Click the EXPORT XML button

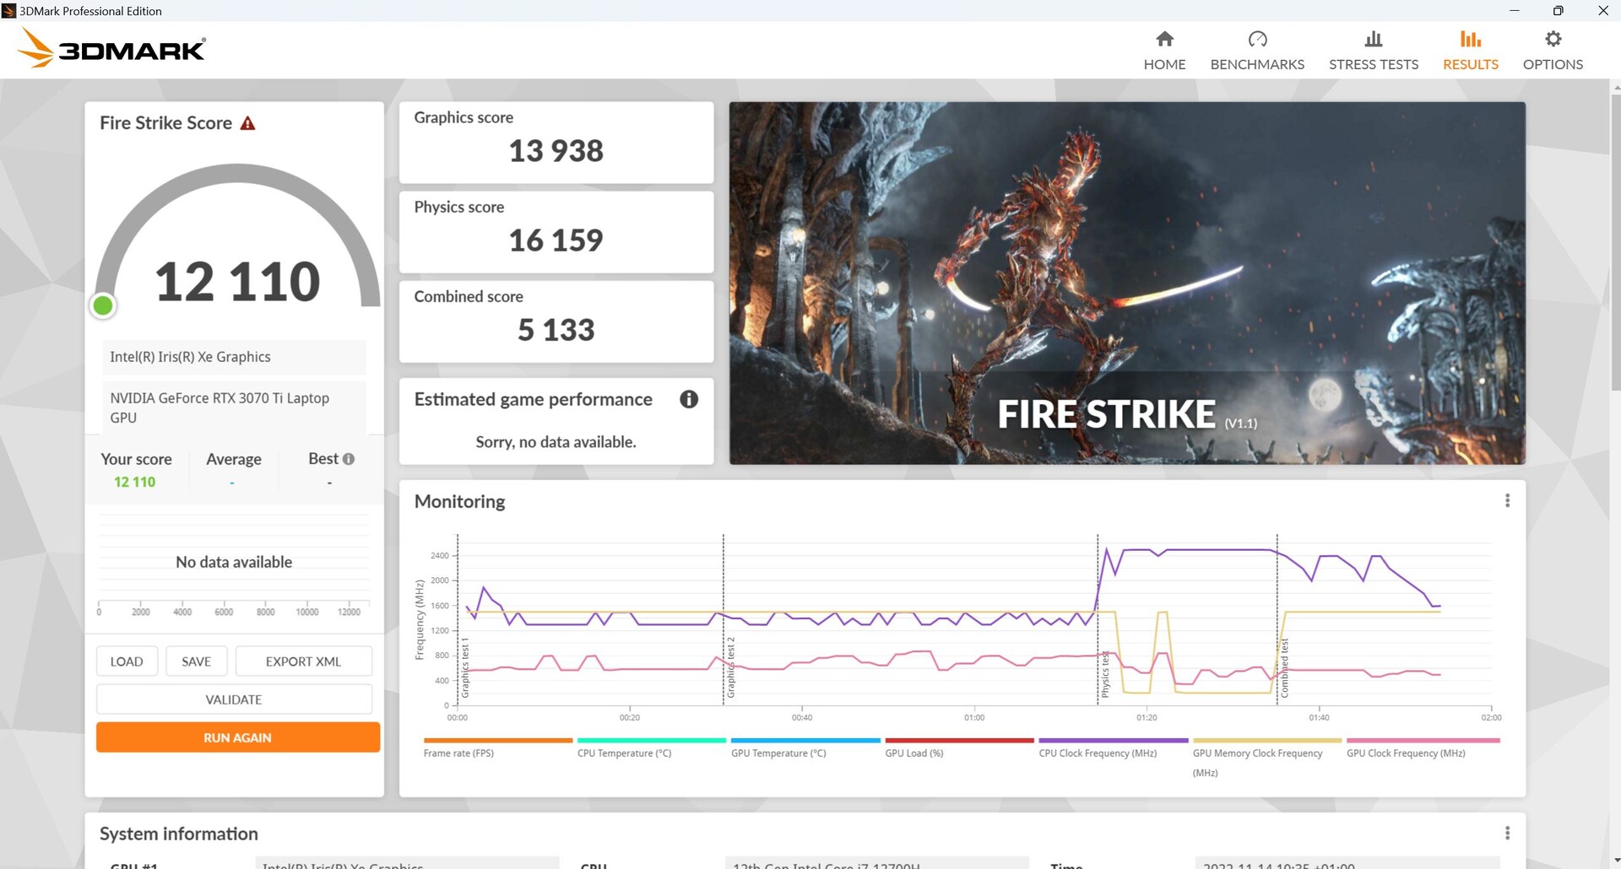click(303, 661)
